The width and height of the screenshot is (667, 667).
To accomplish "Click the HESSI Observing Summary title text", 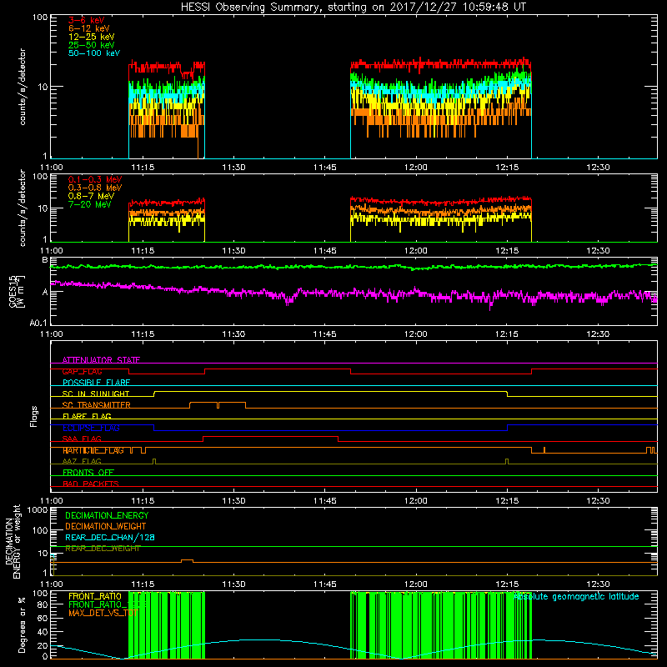I will (353, 8).
